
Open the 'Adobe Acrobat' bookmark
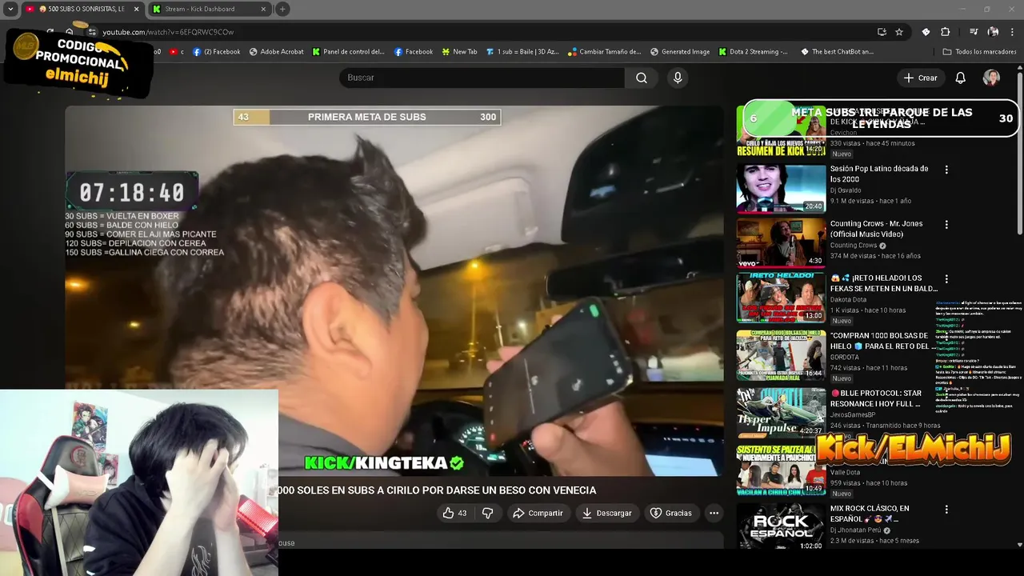[x=276, y=52]
